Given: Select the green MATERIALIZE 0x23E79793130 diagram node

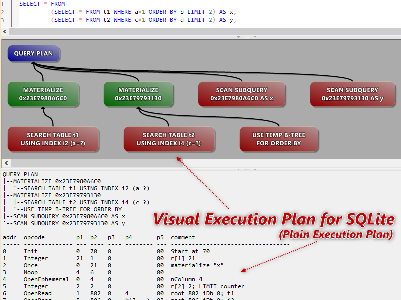Looking at the screenshot, I should tap(138, 94).
